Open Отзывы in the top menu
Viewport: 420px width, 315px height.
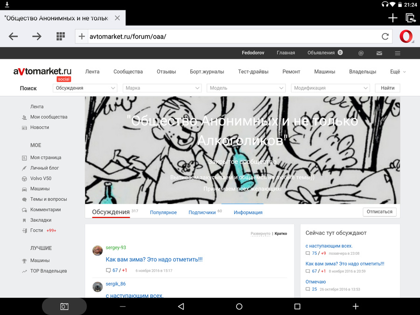coord(166,72)
